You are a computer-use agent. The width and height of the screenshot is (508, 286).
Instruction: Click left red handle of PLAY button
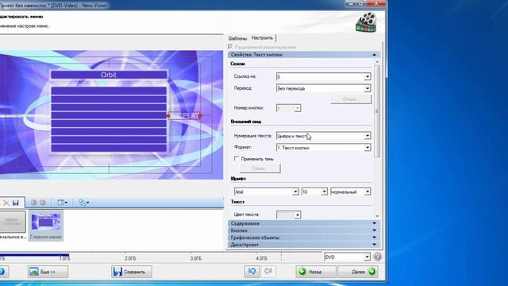point(168,116)
